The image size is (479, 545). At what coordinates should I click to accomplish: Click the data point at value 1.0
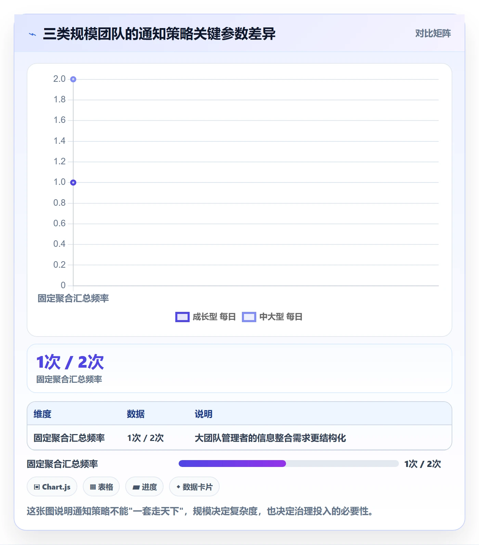click(73, 182)
